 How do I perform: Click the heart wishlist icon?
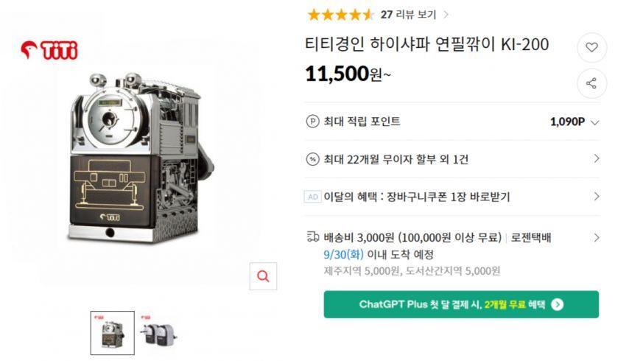pos(591,47)
